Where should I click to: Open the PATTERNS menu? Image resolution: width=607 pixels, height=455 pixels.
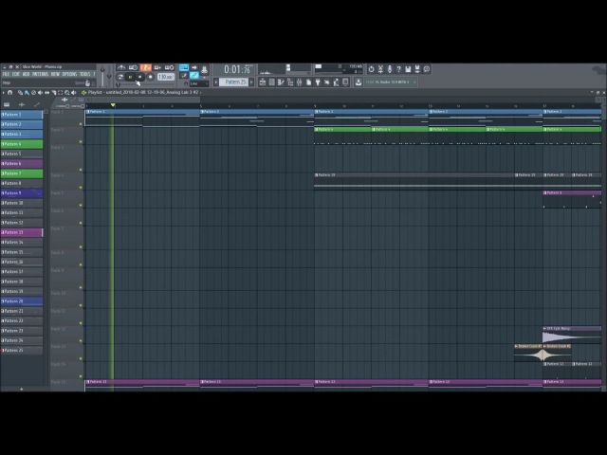click(40, 74)
